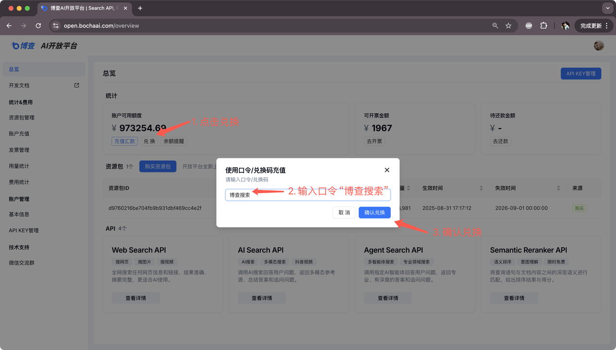616x350 pixels.
Task: Click the magnifier zoom icon in the address bar
Action: (x=495, y=26)
